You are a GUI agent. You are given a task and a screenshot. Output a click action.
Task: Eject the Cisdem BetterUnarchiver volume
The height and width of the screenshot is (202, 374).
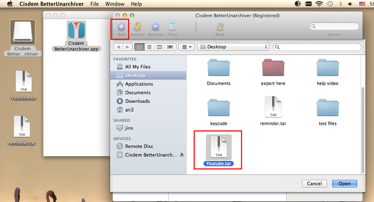[x=182, y=155]
